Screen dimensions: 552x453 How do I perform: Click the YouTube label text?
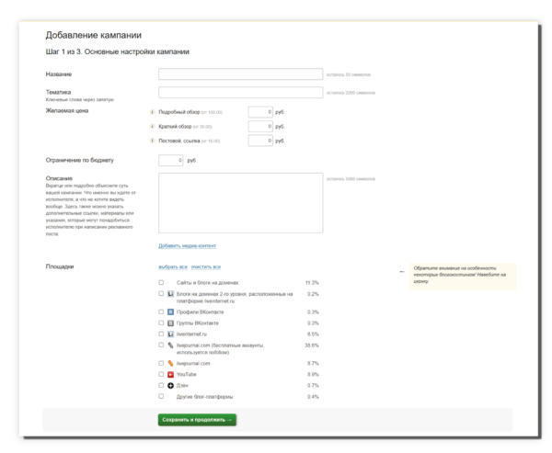[x=186, y=375]
